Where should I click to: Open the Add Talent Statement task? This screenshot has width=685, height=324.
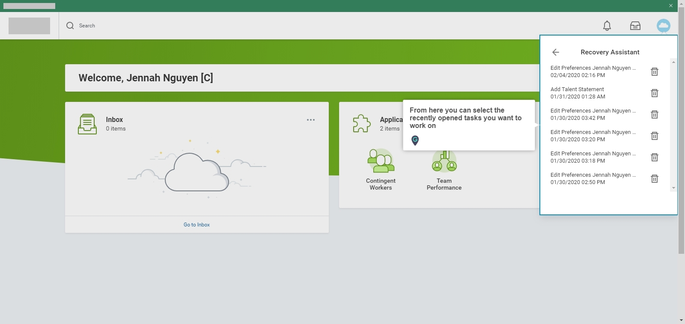578,93
